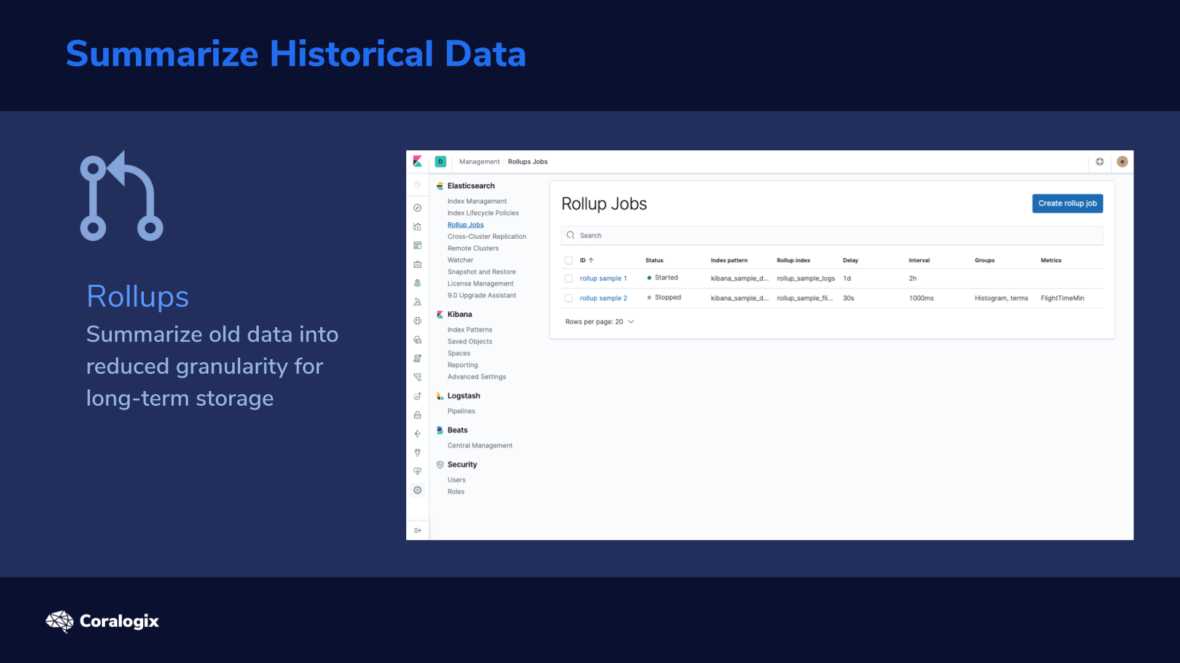
Task: Open Central Management under Beats
Action: [x=479, y=446]
